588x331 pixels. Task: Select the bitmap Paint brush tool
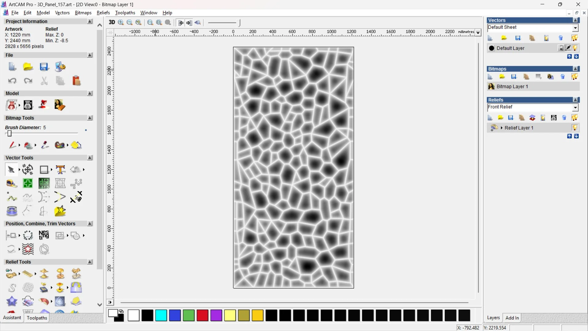pyautogui.click(x=12, y=145)
